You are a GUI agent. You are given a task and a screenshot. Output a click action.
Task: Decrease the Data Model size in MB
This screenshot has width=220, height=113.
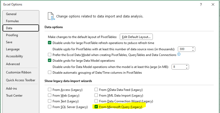coord(187,68)
